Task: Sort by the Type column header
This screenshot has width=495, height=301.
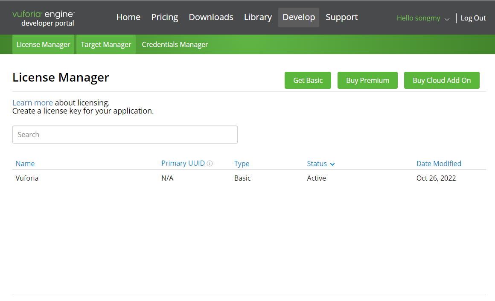Action: pyautogui.click(x=242, y=164)
